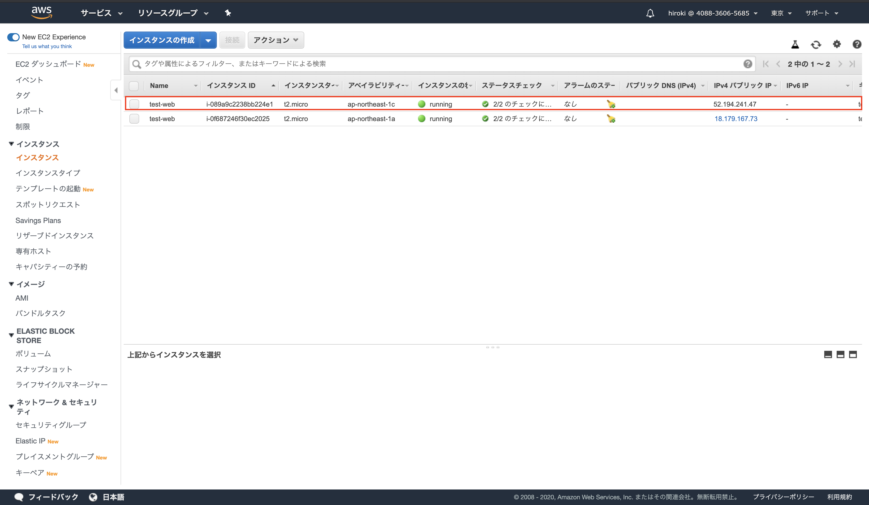Viewport: 869px width, 505px height.
Task: Collapse the イメージ sidebar section
Action: click(x=11, y=284)
